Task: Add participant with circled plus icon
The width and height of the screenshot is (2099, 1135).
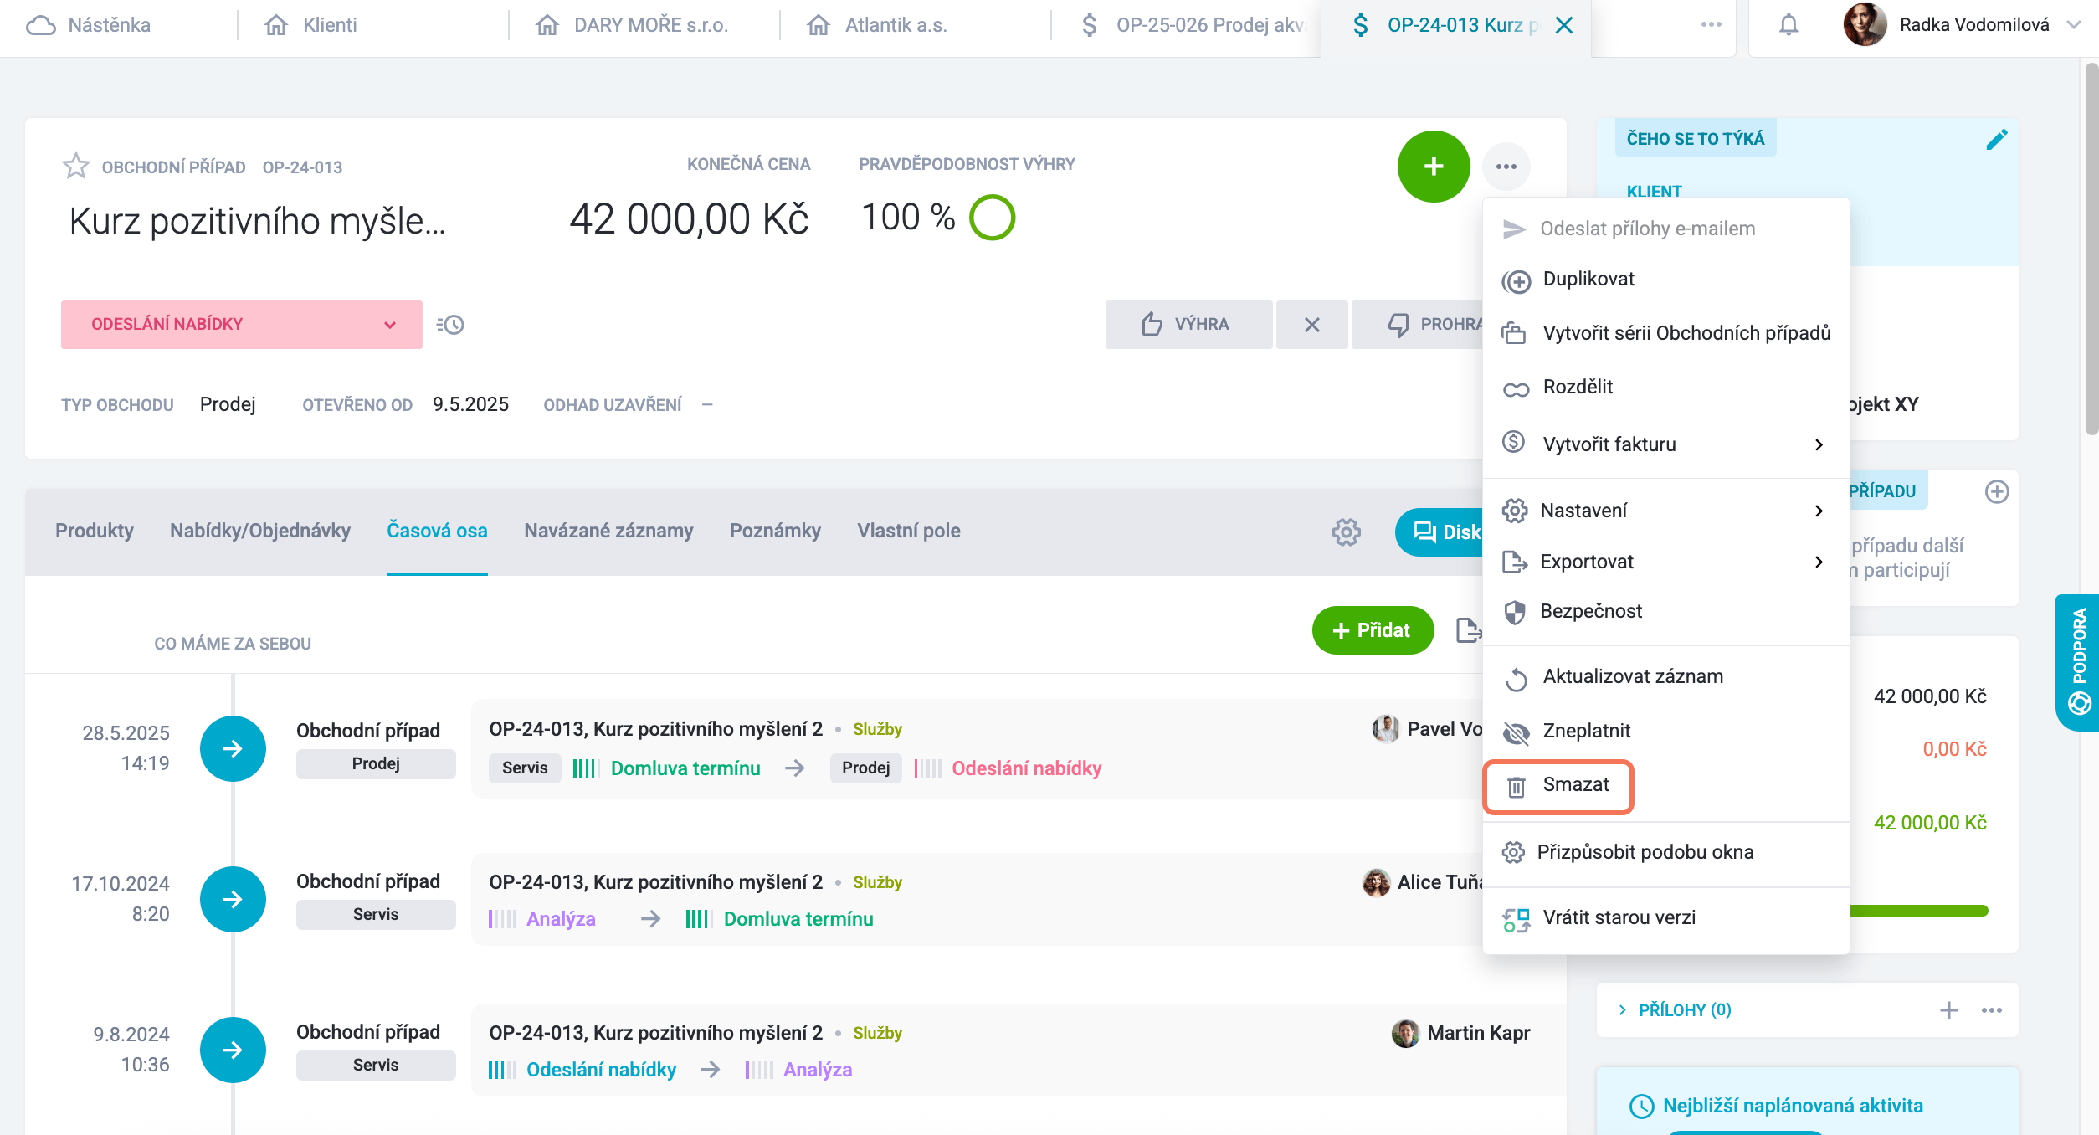Action: pyautogui.click(x=1997, y=491)
